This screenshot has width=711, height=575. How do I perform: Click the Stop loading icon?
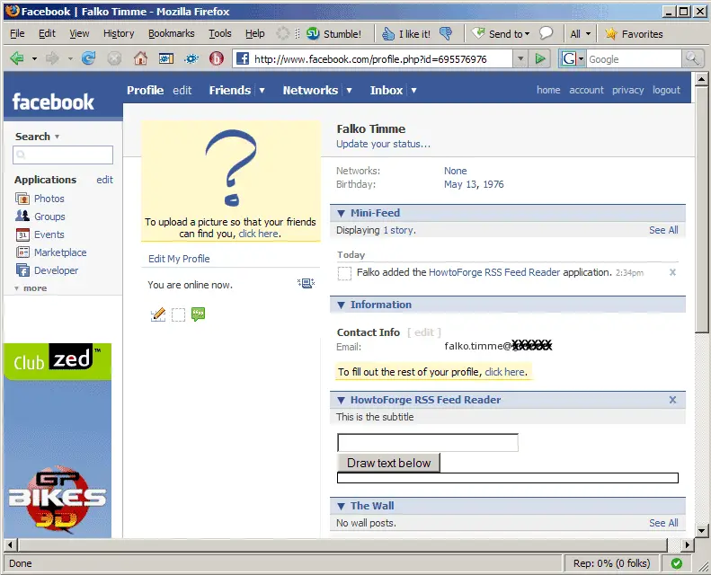click(x=114, y=58)
